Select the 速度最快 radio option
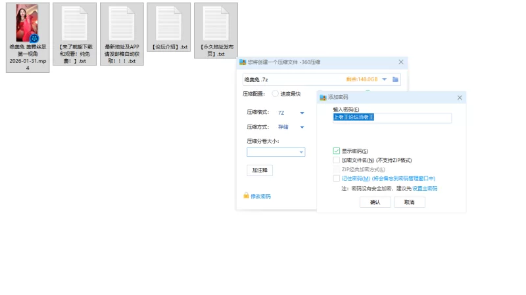This screenshot has width=526, height=295. point(275,94)
